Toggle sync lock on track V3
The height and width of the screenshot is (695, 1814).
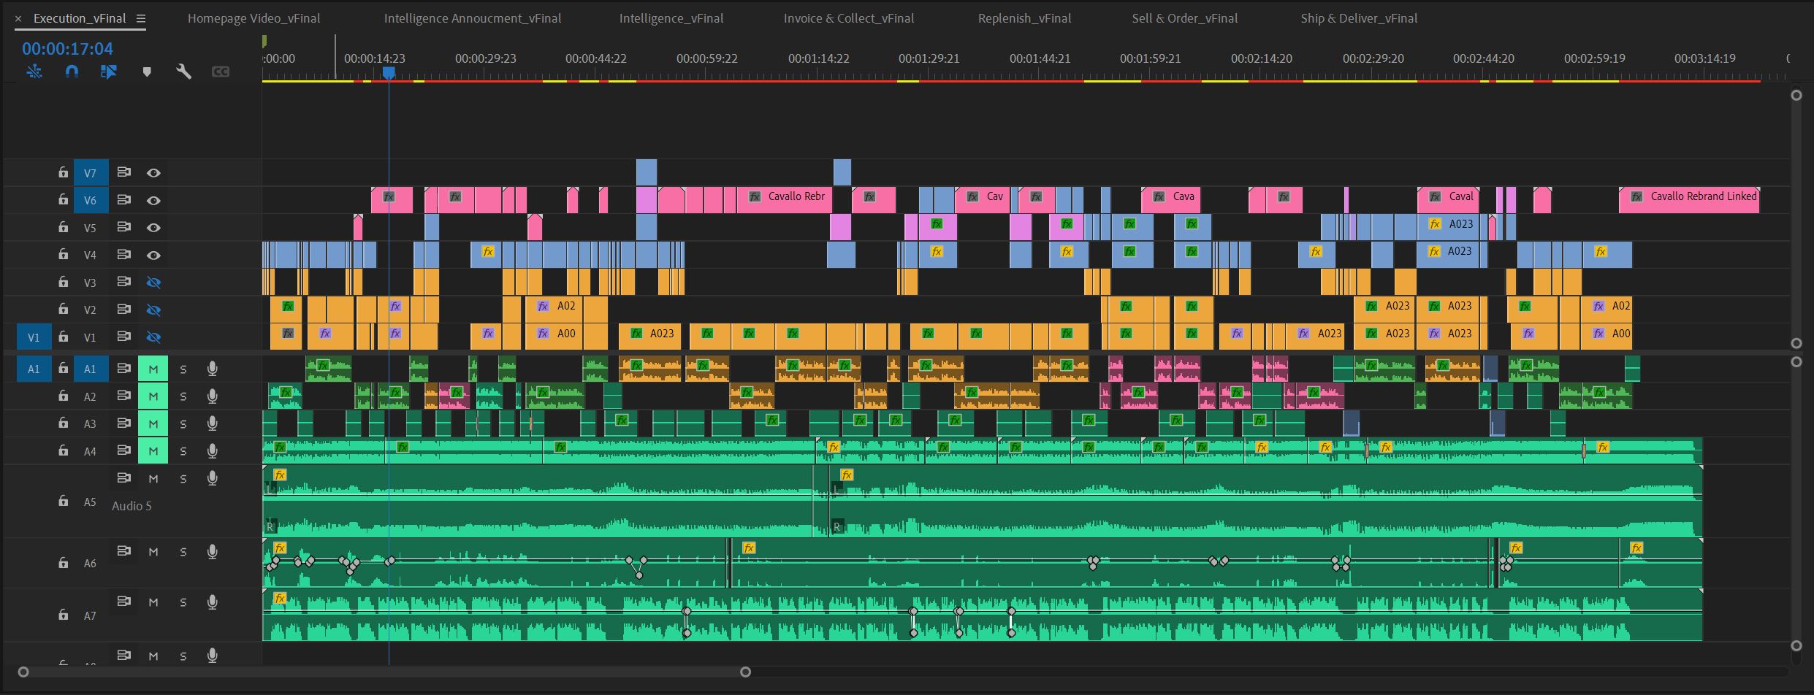[x=124, y=282]
